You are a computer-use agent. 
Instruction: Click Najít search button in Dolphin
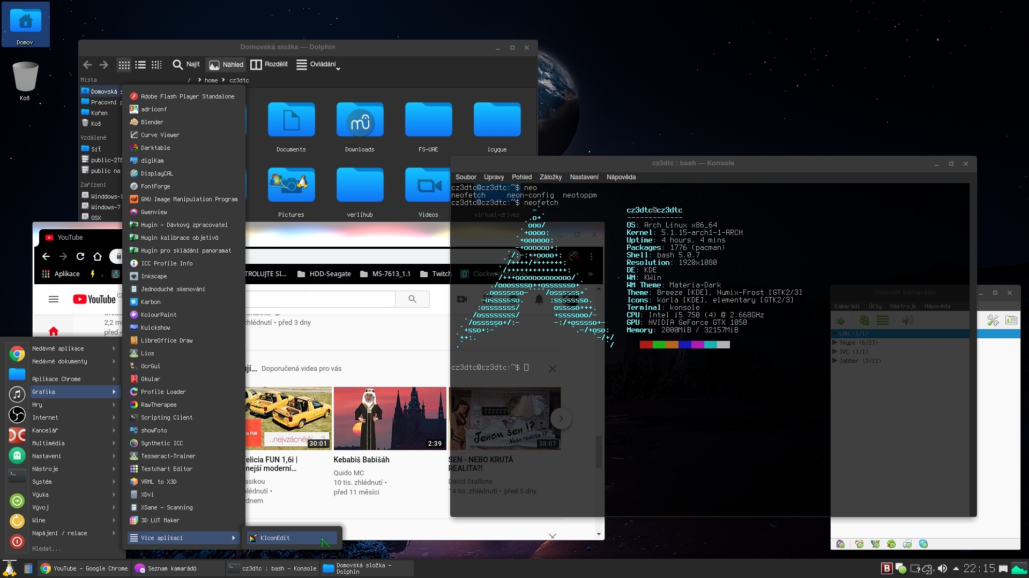click(x=186, y=65)
